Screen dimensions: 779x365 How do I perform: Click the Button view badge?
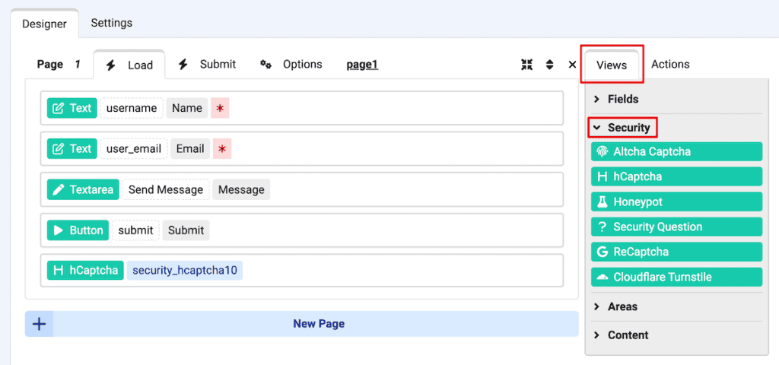78,230
